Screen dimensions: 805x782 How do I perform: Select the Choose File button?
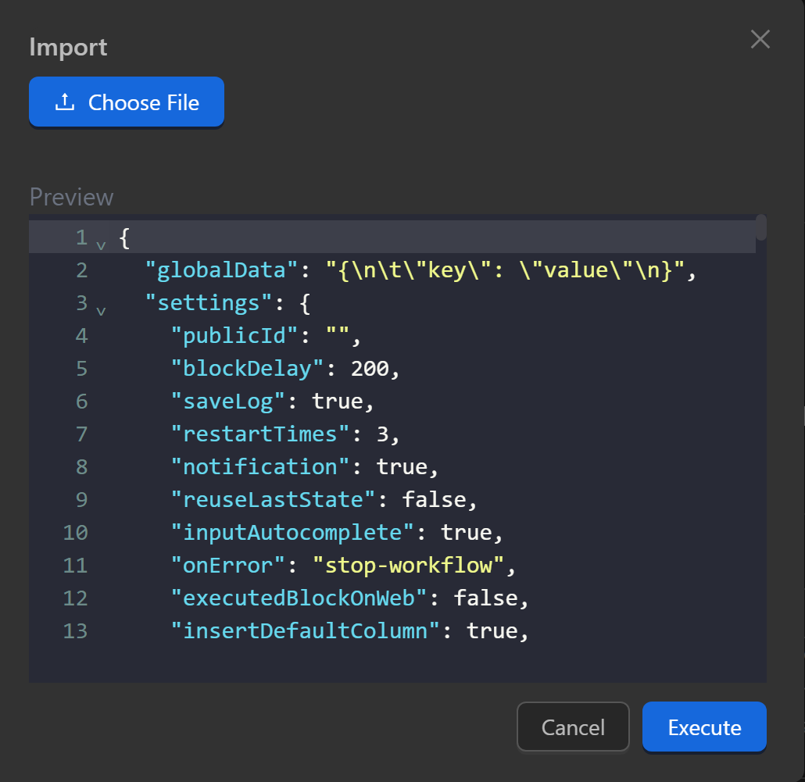point(126,102)
